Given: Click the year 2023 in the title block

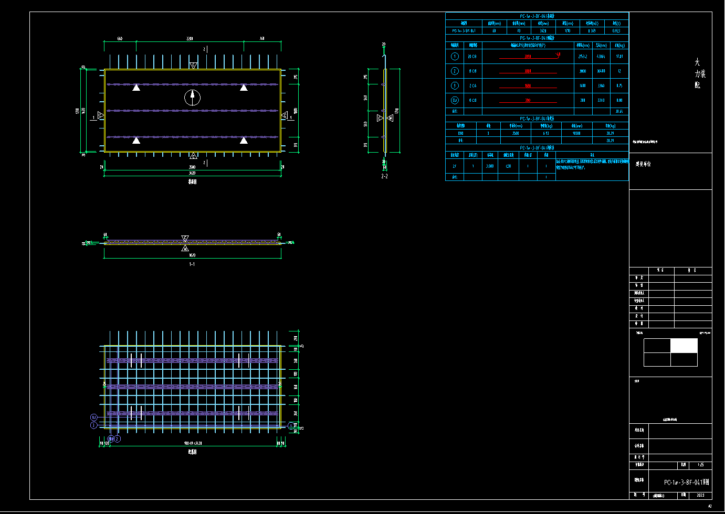Looking at the screenshot, I should (700, 495).
